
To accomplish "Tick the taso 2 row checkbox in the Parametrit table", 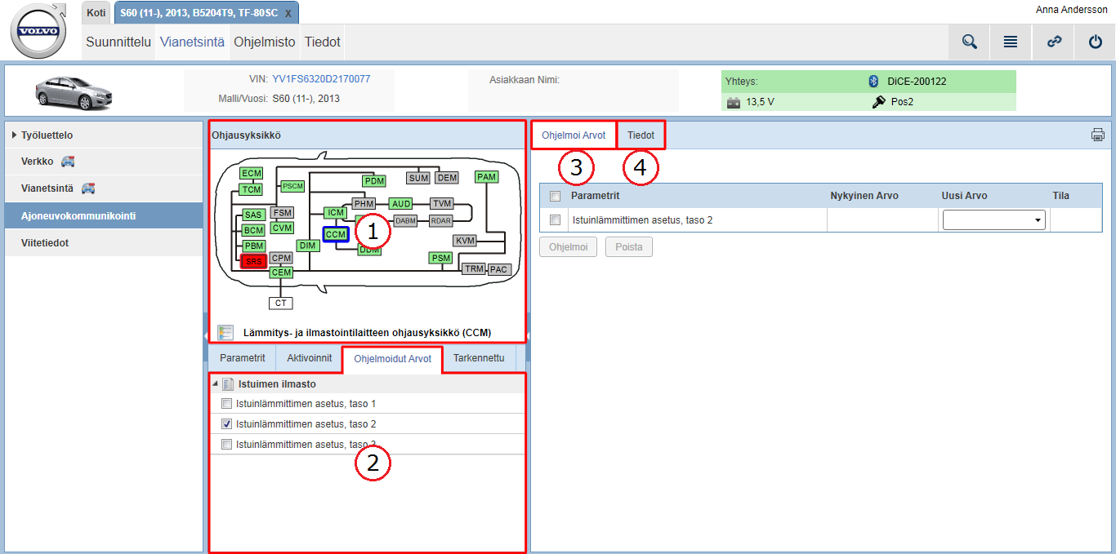I will tap(556, 219).
